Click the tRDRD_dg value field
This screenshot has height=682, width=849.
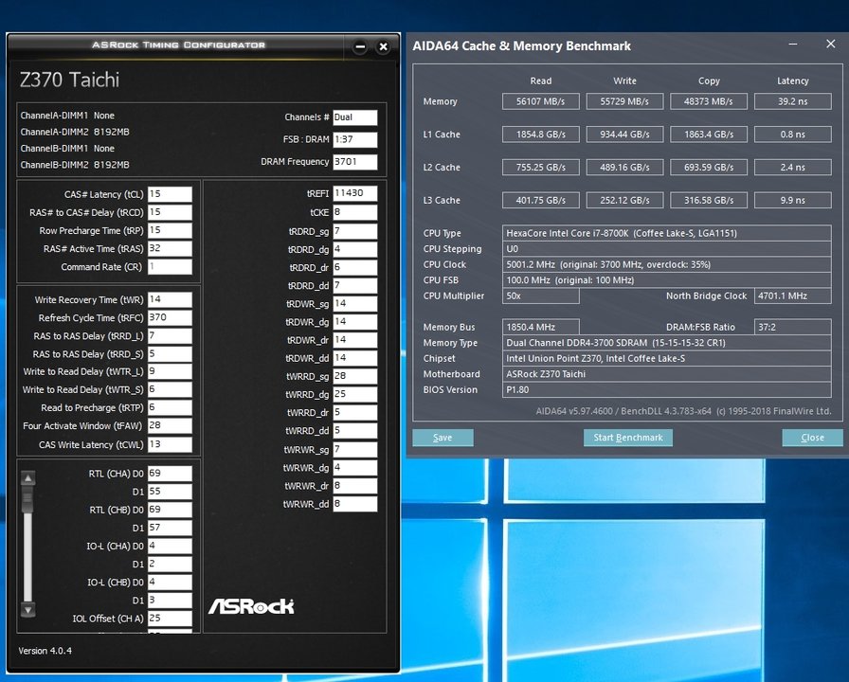pos(355,249)
